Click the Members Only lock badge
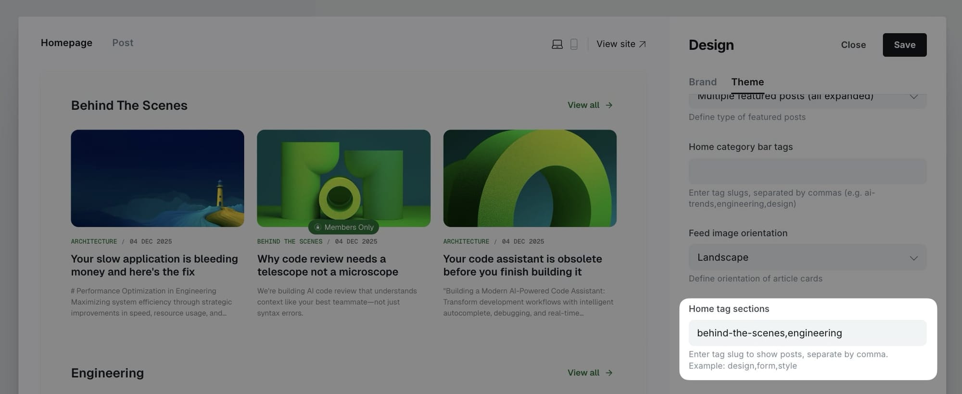 343,227
